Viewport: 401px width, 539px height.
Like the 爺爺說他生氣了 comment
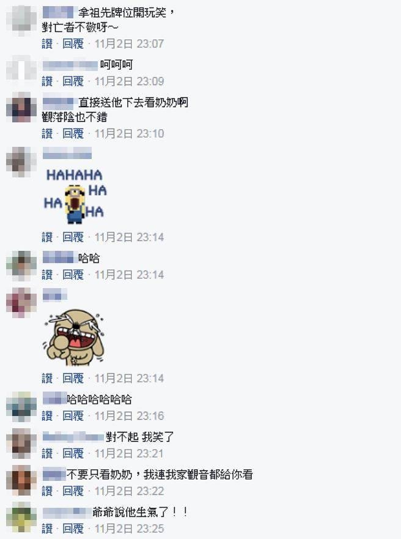point(47,529)
